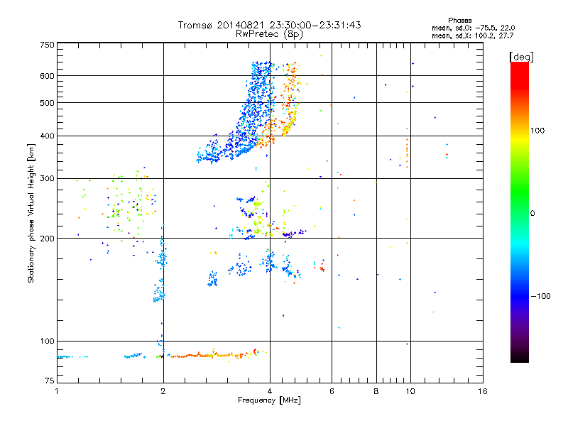This screenshot has width=568, height=426.
Task: Click the "200" height axis tick label
Action: point(47,239)
